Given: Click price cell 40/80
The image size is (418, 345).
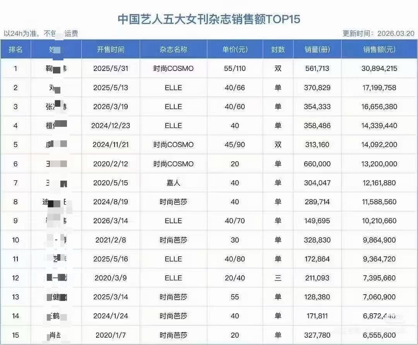Looking at the screenshot, I should tap(235, 259).
